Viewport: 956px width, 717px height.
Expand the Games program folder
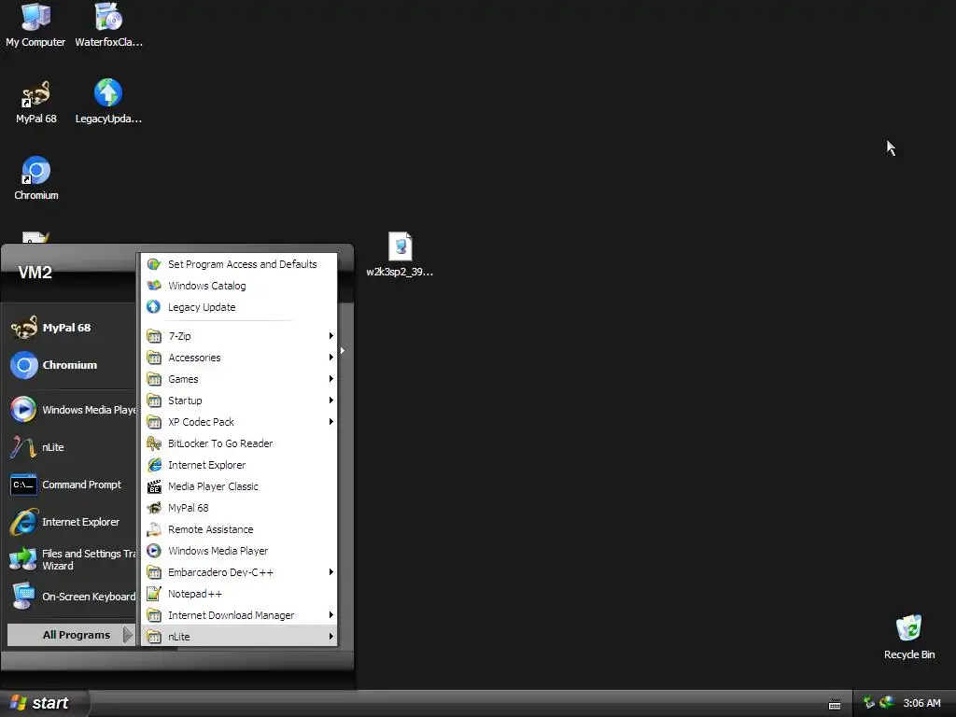coord(239,379)
